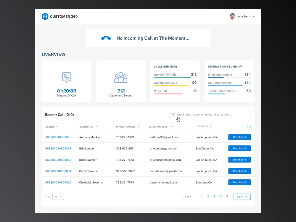Click the left chevron icon in the BACK button
Screen dimensions: 296x222
coord(182,197)
